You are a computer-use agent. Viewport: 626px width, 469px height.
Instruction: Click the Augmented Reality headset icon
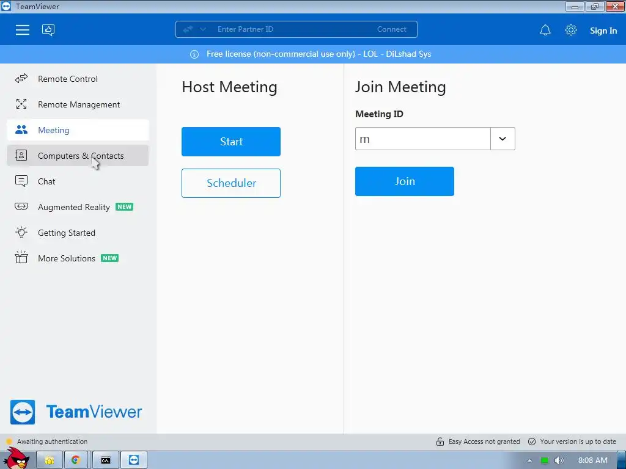[x=21, y=206]
